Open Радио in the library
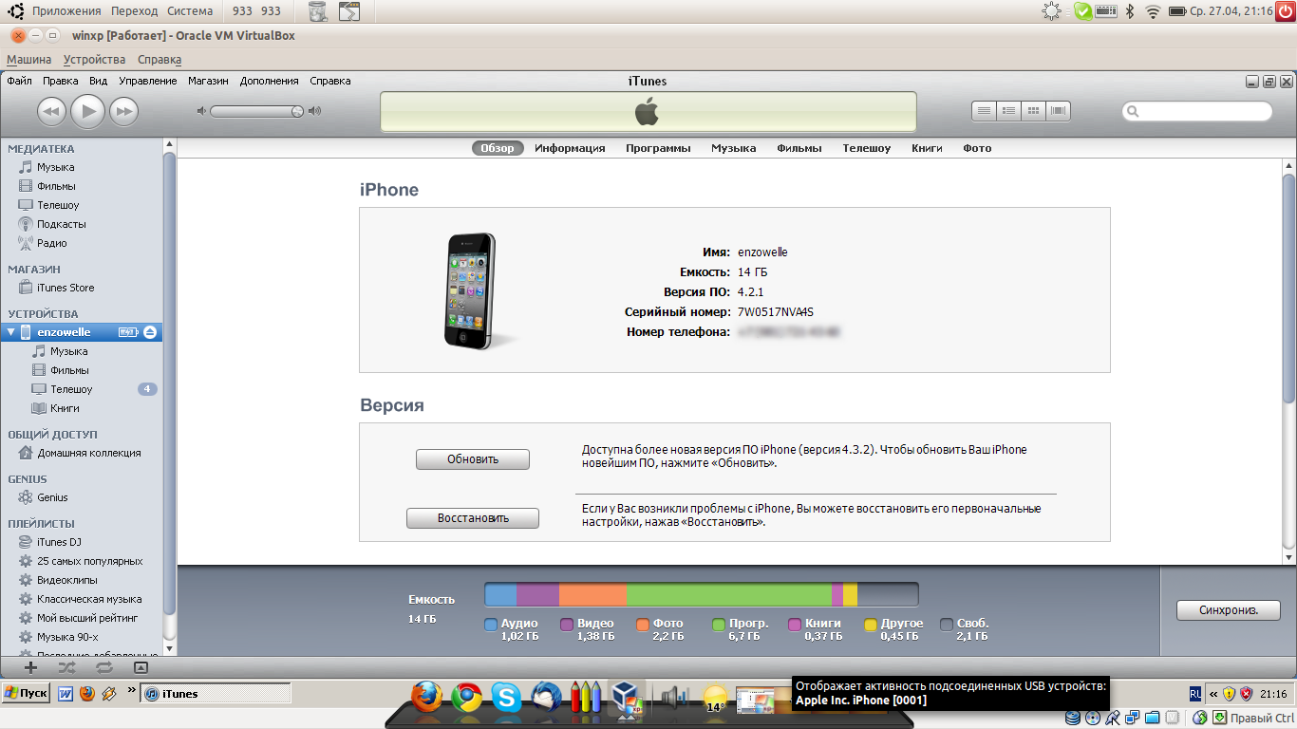 click(51, 243)
